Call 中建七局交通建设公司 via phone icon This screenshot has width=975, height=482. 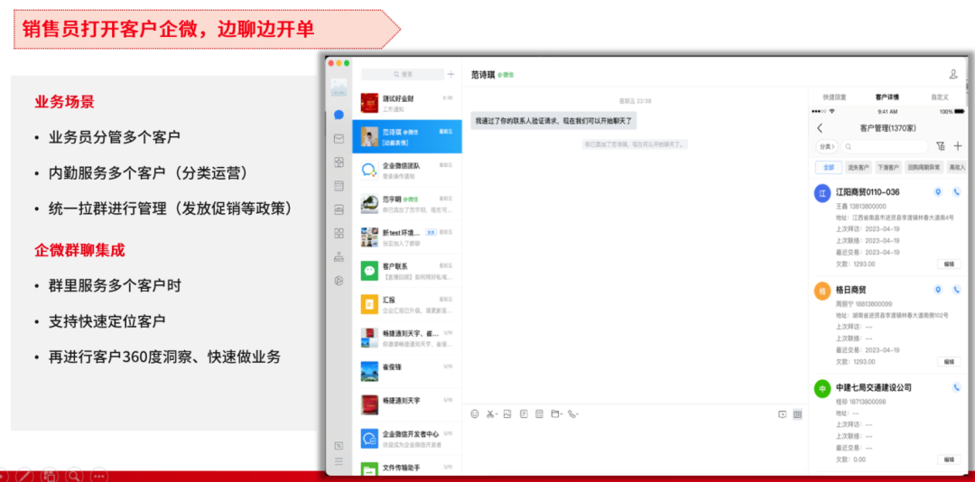tap(956, 387)
